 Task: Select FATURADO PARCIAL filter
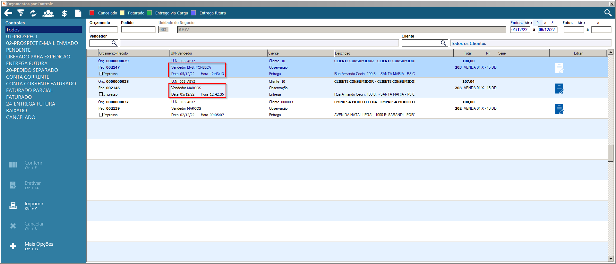point(29,90)
